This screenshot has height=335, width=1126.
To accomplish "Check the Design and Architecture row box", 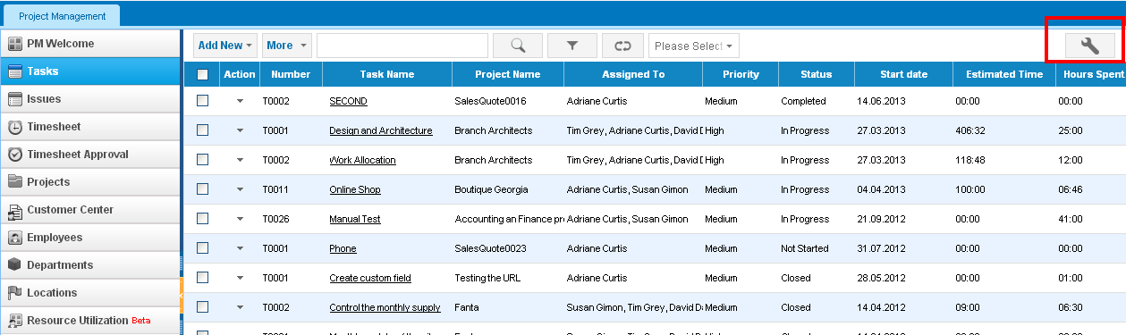I will pos(202,130).
